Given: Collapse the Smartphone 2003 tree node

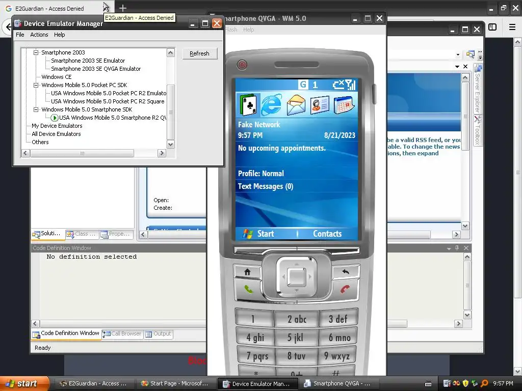Looking at the screenshot, I should pos(36,52).
